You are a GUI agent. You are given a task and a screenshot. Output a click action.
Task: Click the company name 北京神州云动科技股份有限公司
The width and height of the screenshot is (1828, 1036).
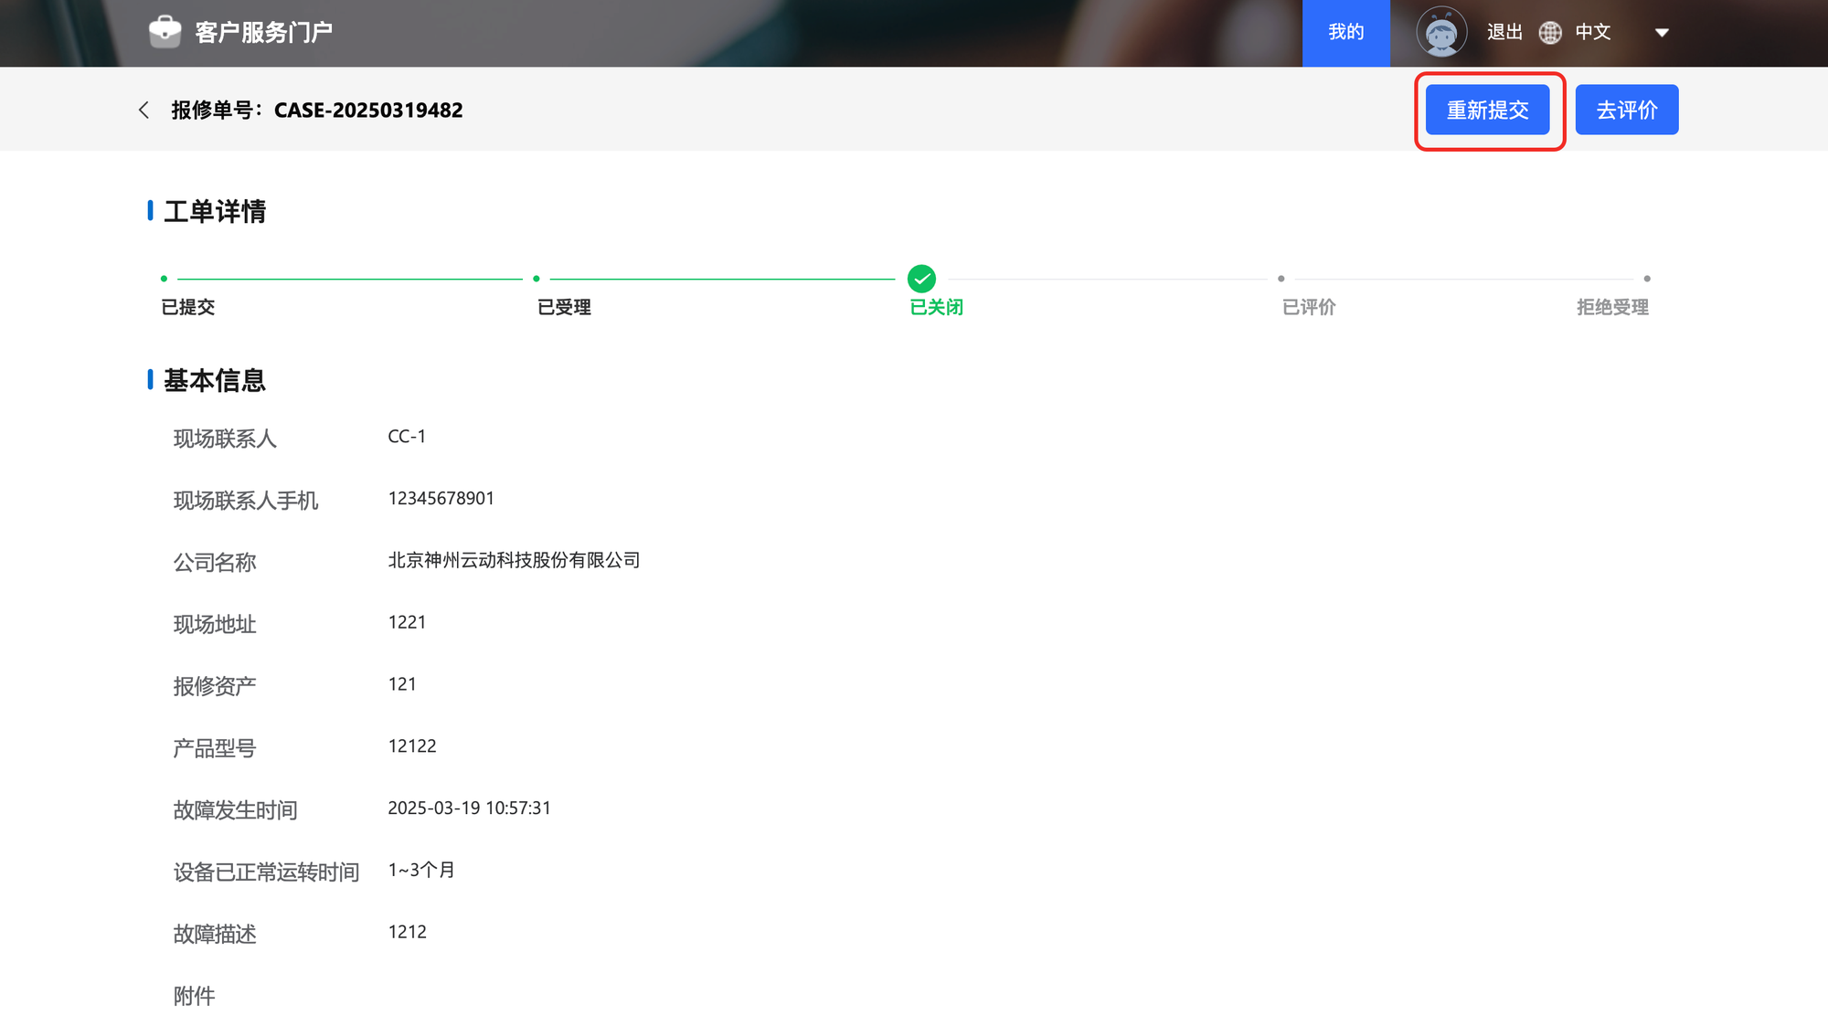point(514,561)
